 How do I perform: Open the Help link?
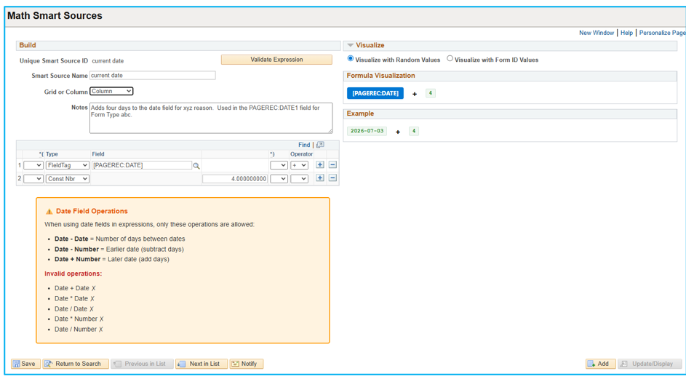(626, 33)
